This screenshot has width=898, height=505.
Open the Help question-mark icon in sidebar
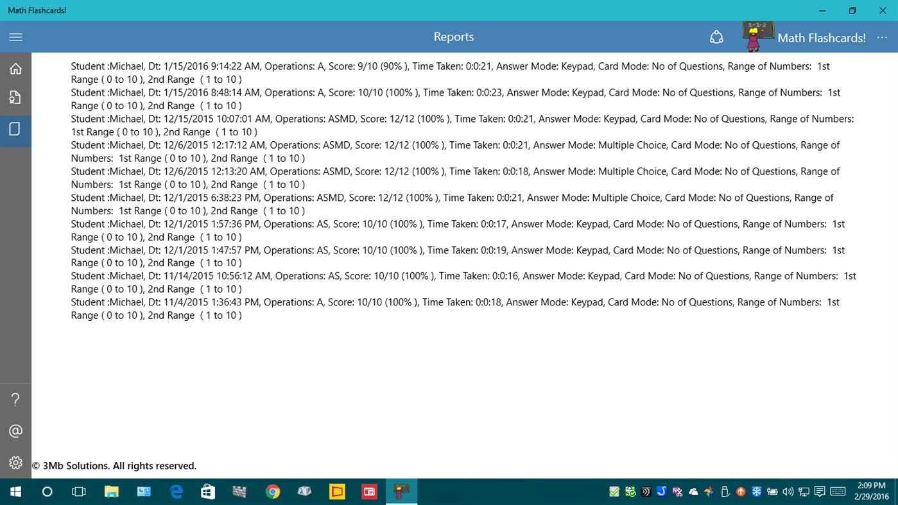coord(15,398)
